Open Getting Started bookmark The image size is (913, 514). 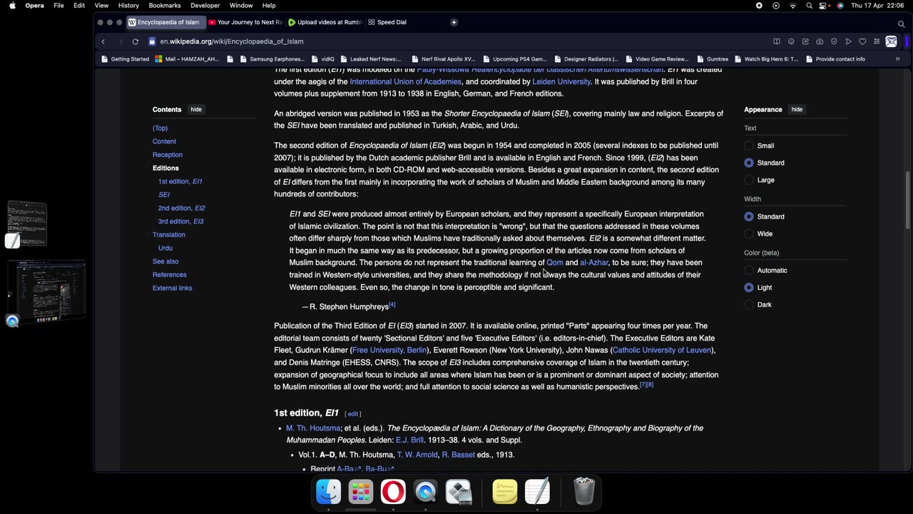[x=125, y=59]
